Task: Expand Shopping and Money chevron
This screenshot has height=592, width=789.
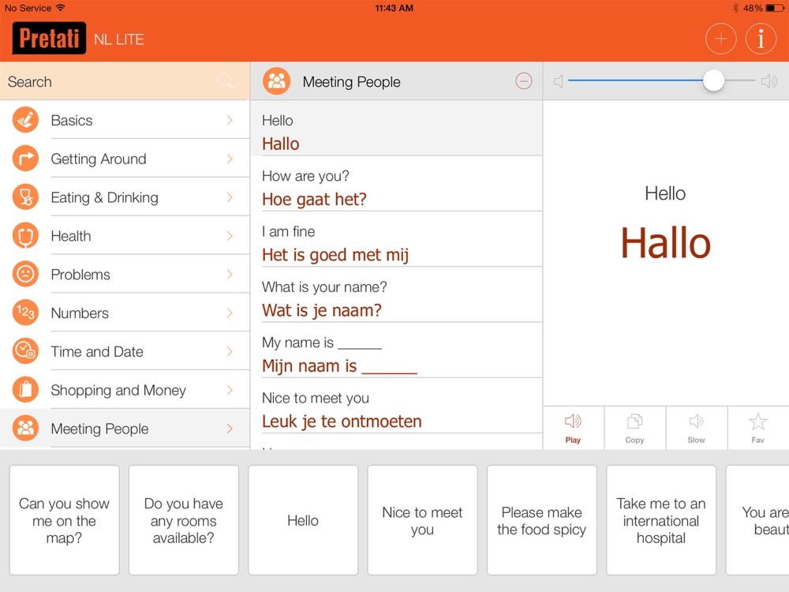Action: point(230,390)
